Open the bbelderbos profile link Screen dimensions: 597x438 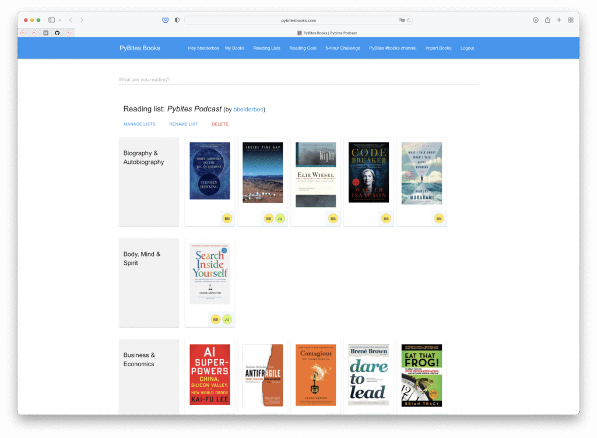click(x=248, y=109)
